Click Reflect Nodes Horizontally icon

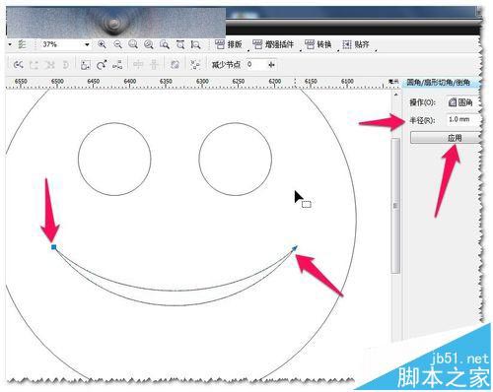click(x=138, y=65)
